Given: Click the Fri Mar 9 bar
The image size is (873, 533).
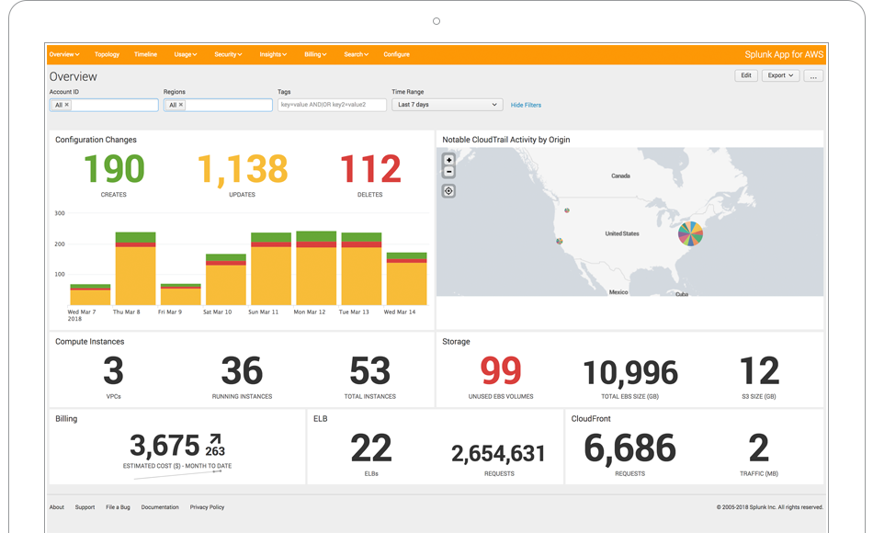Looking at the screenshot, I should 180,294.
